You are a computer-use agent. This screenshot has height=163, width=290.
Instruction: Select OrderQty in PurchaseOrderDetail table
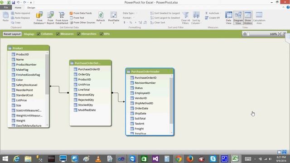pos(84,74)
